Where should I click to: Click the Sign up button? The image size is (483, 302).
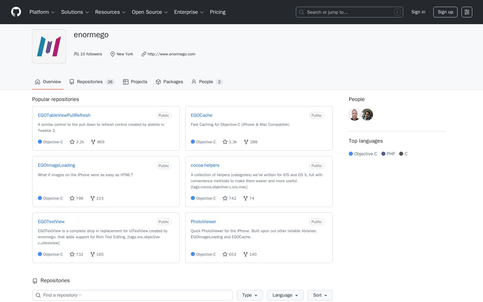[x=445, y=12]
